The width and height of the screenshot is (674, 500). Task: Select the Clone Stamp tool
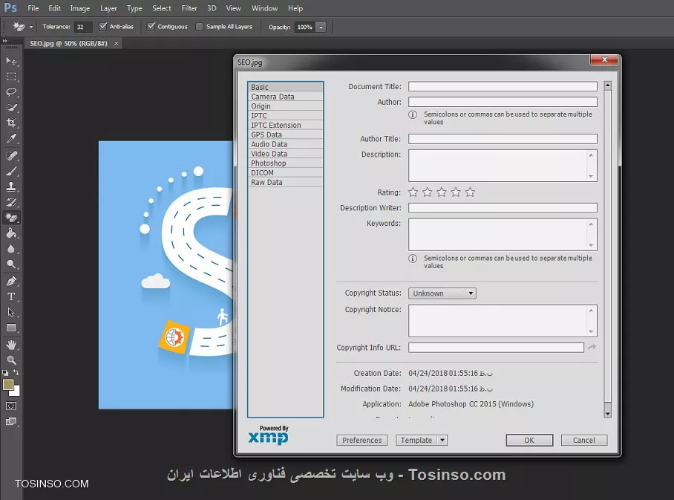(x=11, y=186)
